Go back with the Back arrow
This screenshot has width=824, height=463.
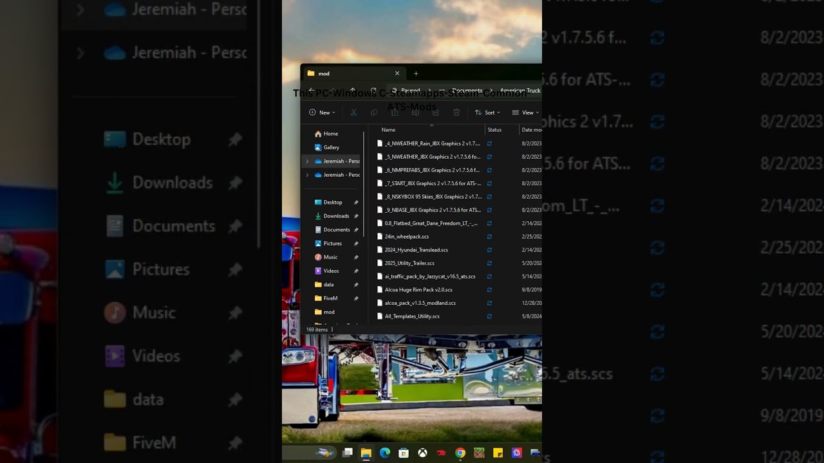(312, 90)
